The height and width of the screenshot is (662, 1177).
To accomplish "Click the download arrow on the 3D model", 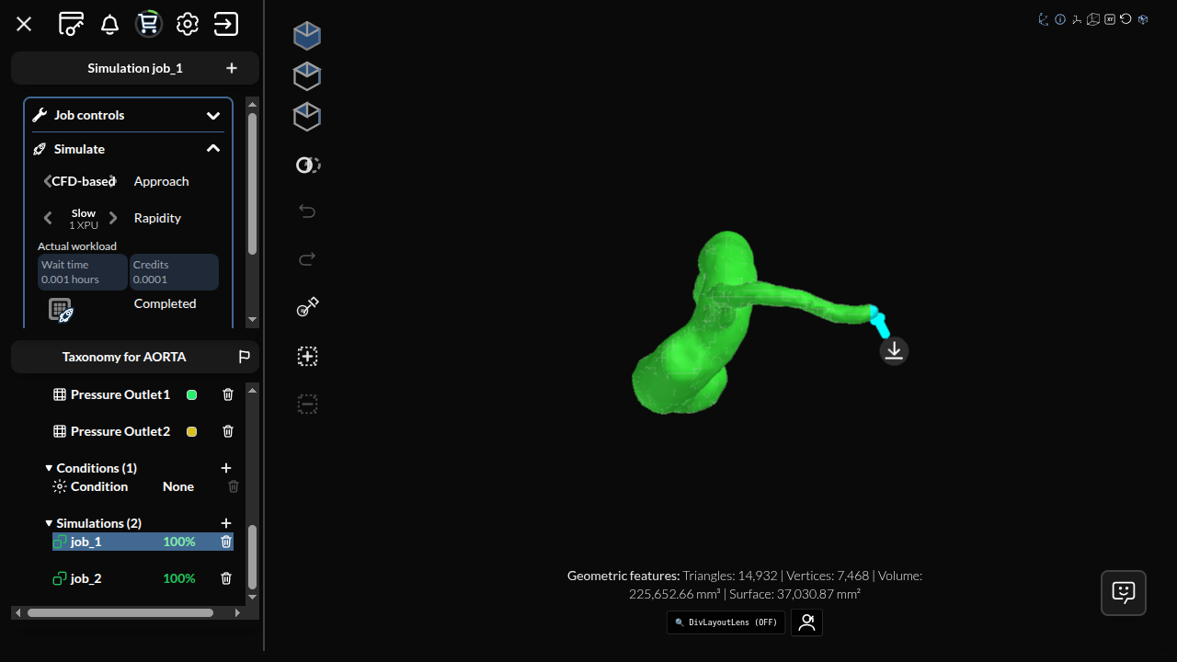I will 893,350.
